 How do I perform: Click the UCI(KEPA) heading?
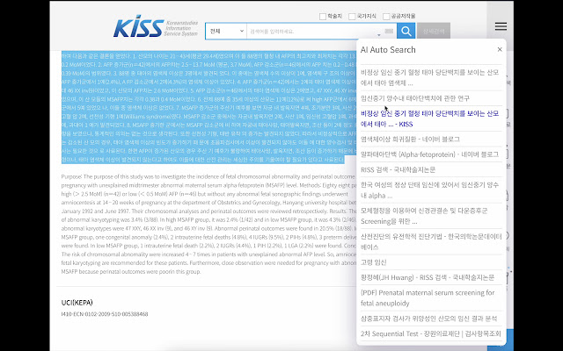pyautogui.click(x=77, y=303)
